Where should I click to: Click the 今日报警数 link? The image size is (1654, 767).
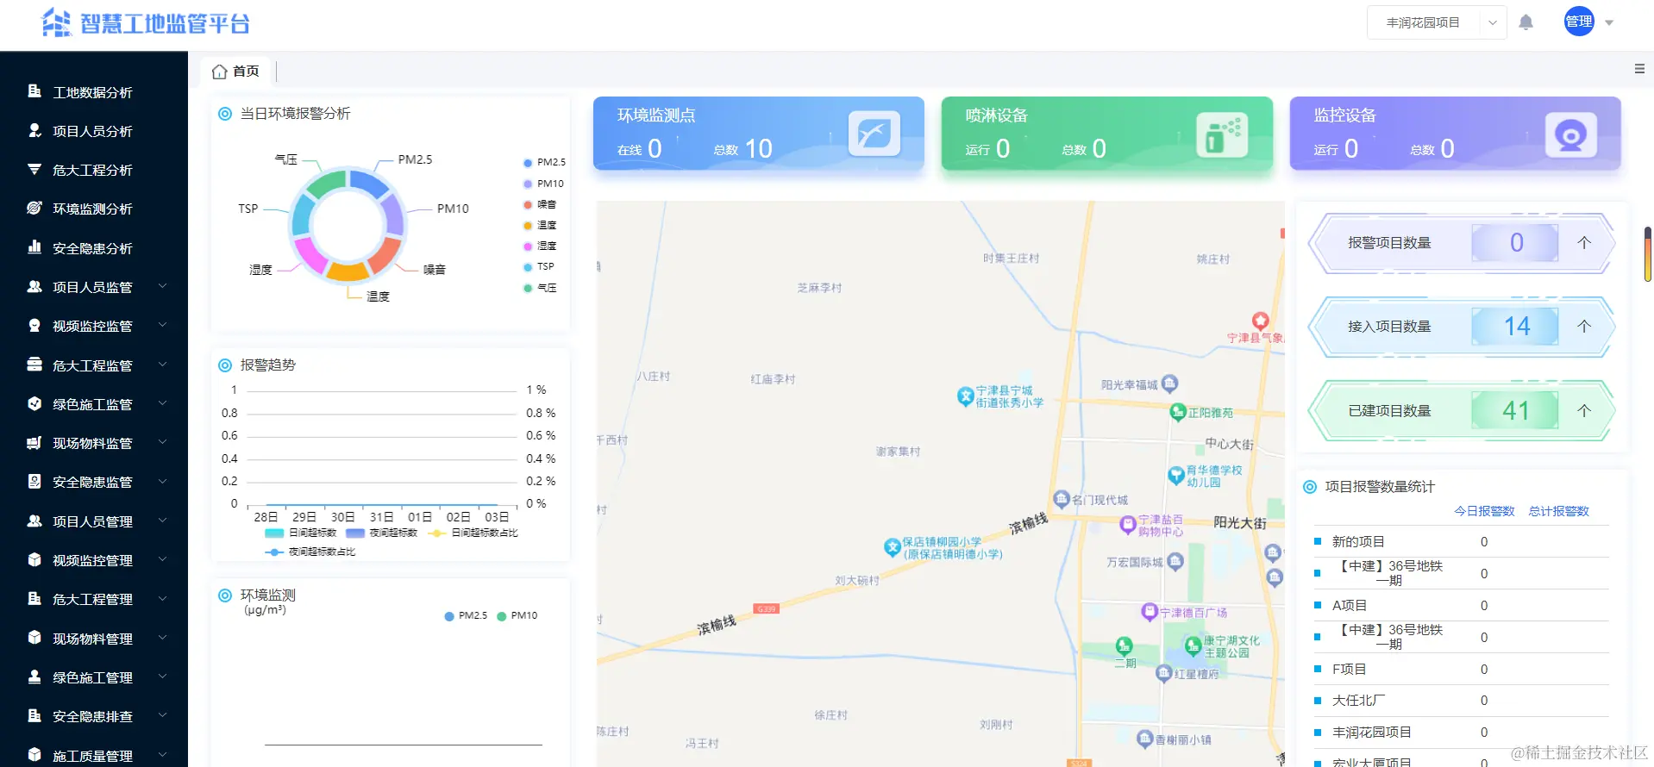coord(1484,511)
